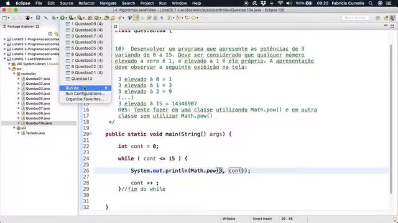Screen dimensions: 398x223
Task: Open the Source menu
Action: (67, 3)
